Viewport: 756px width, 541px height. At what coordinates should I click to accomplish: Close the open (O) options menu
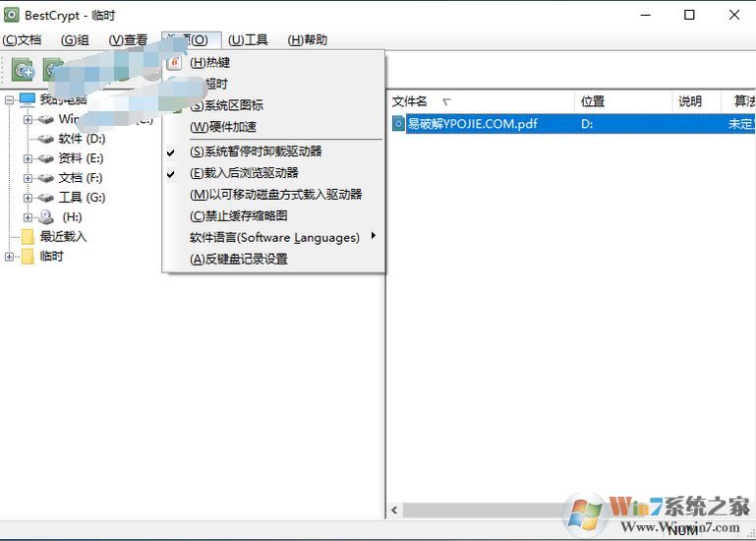192,40
